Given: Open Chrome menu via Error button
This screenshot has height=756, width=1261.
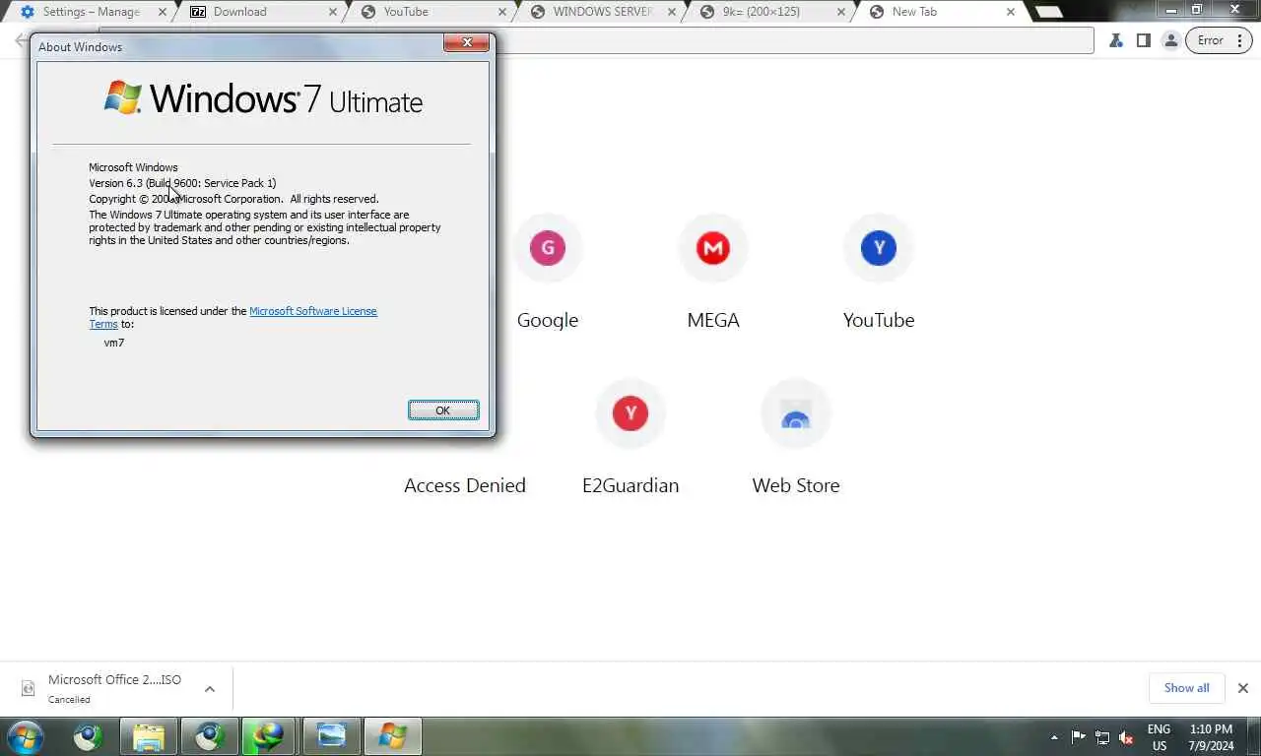Looking at the screenshot, I should coord(1219,40).
